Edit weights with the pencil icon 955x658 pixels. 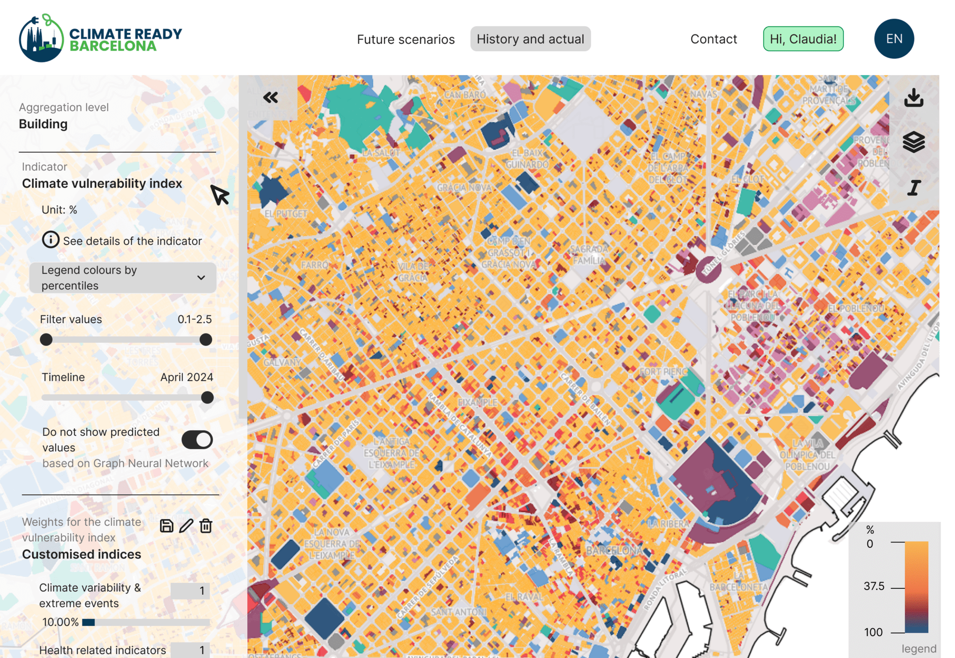tap(186, 526)
